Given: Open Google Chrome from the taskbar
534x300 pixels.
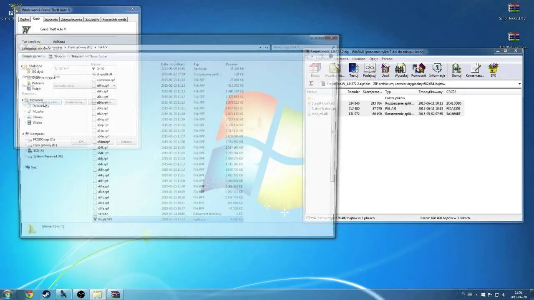Looking at the screenshot, I should tap(29, 295).
